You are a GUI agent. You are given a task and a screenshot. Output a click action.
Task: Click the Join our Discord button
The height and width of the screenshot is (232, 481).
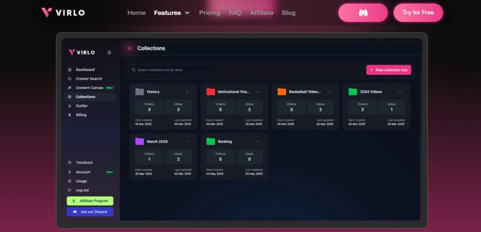(90, 212)
